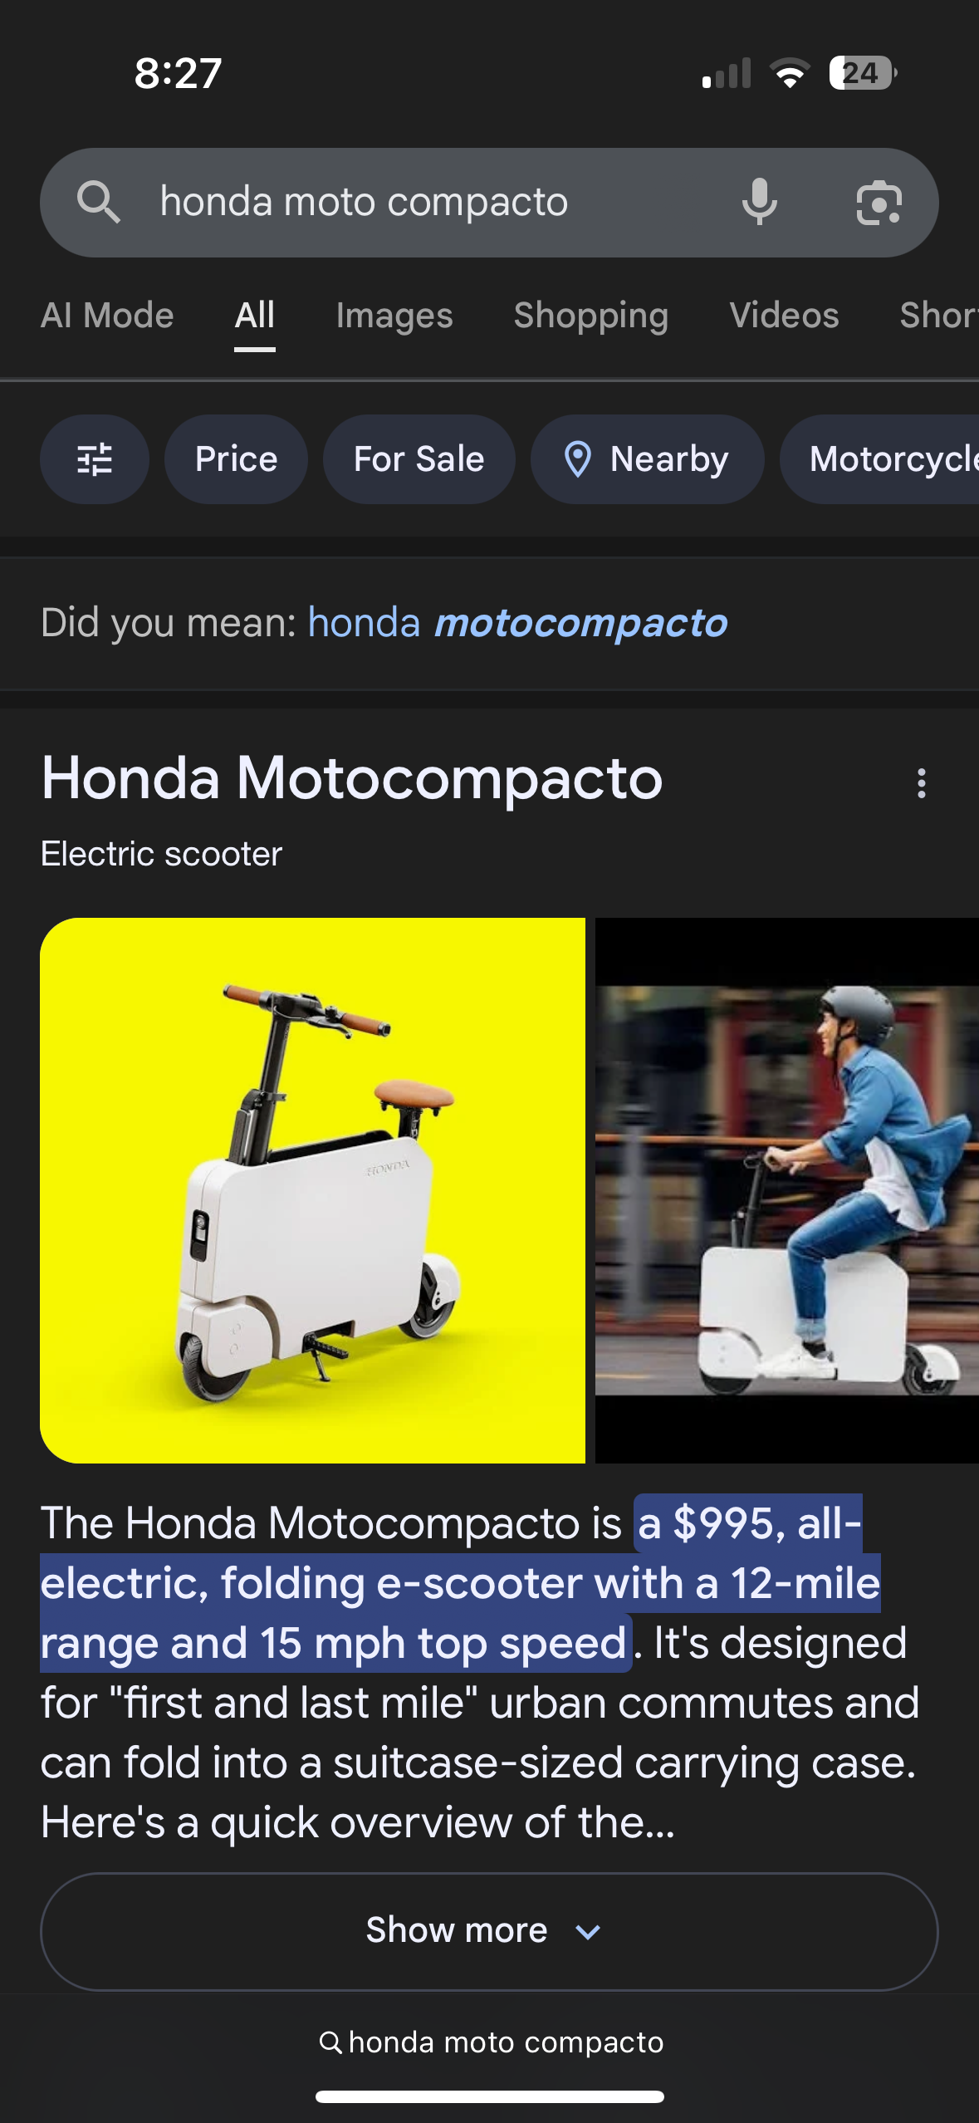Tap the magnifying glass search icon

99,202
